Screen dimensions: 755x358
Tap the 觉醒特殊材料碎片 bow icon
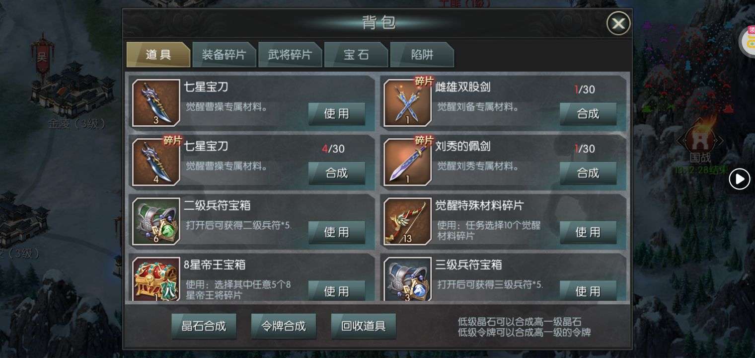[x=407, y=221]
